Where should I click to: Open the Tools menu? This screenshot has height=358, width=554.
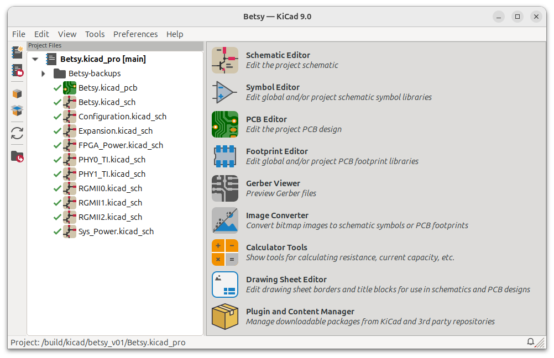95,34
